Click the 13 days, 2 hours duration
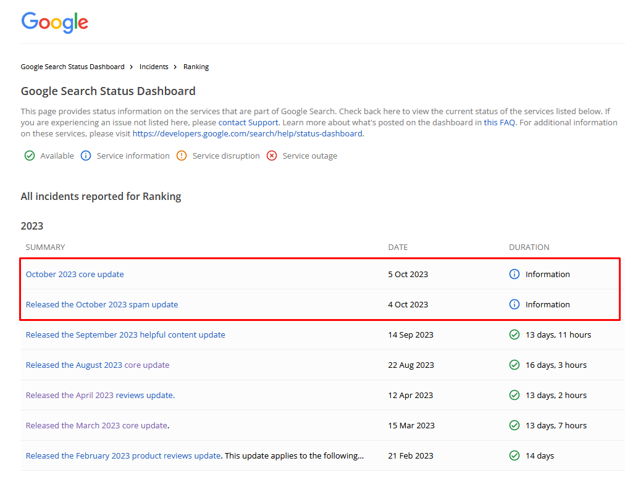 [556, 395]
